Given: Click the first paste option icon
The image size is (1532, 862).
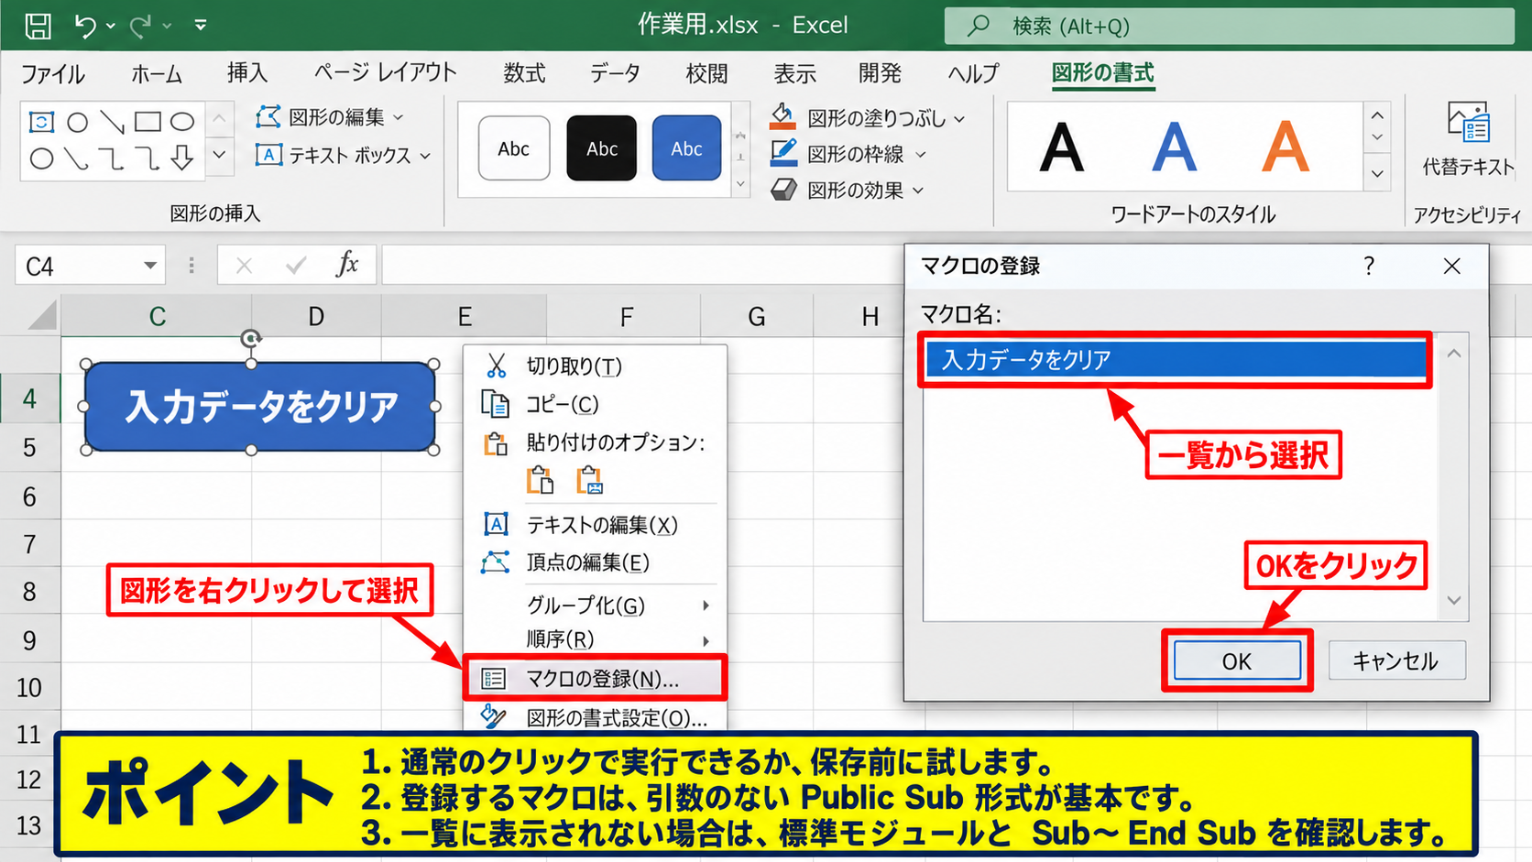Looking at the screenshot, I should pyautogui.click(x=541, y=480).
